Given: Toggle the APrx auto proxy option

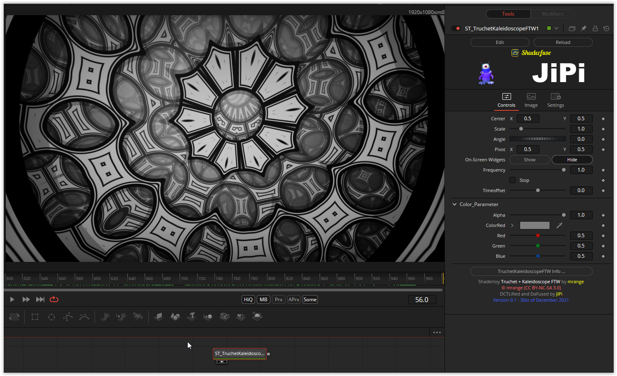Looking at the screenshot, I should pos(294,300).
